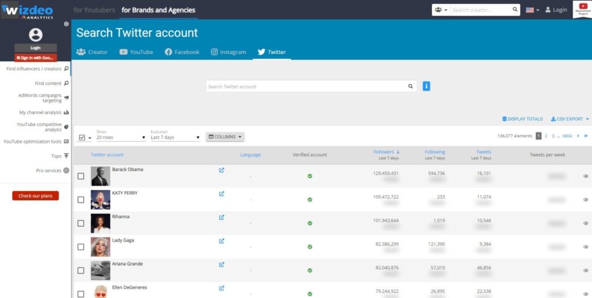Expand the Show 20 rows dropdown

(121, 137)
